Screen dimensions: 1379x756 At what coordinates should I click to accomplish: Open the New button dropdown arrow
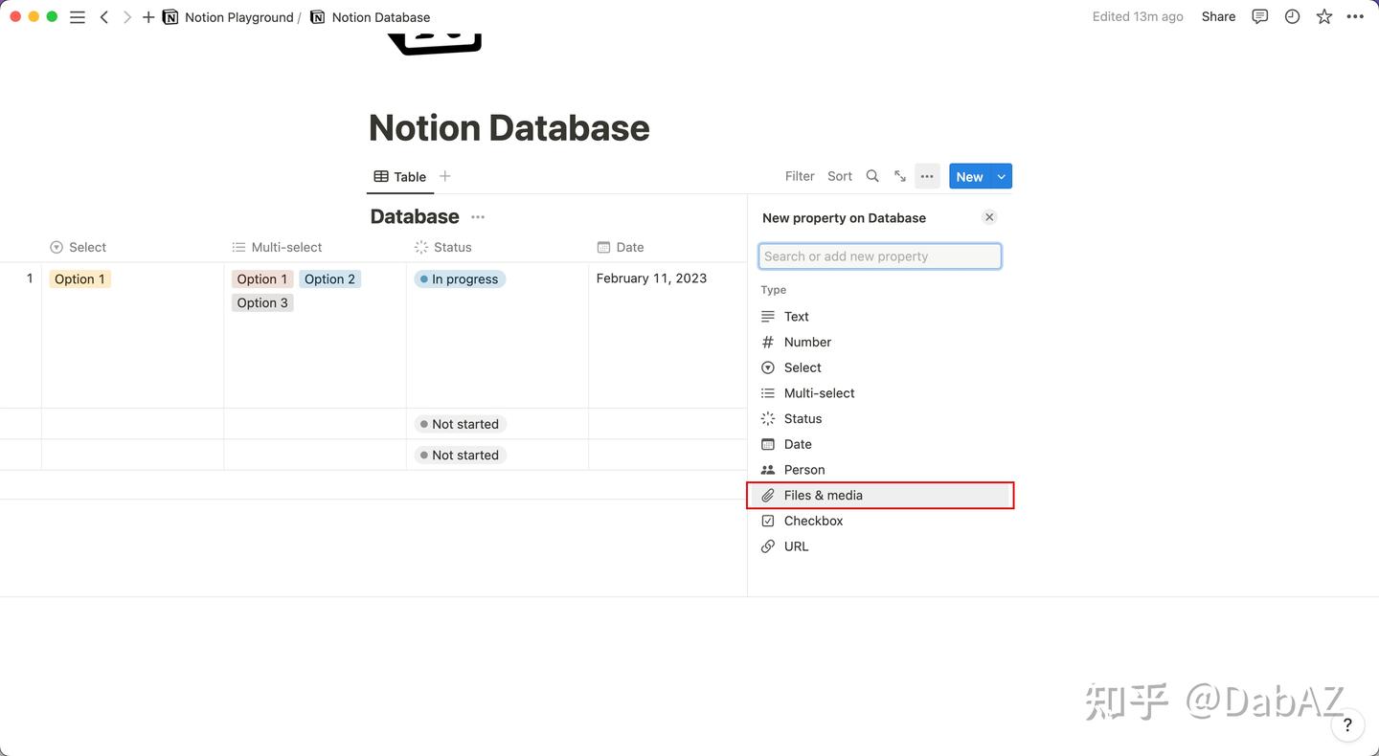(x=1001, y=176)
